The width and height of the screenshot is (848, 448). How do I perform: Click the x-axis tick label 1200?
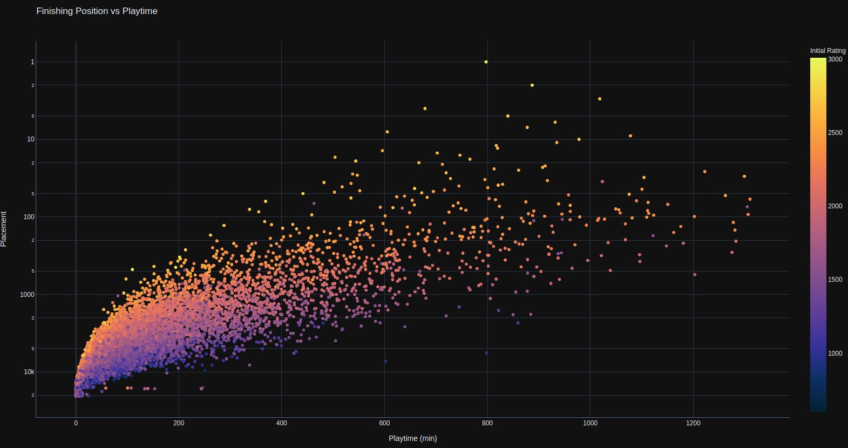[693, 423]
